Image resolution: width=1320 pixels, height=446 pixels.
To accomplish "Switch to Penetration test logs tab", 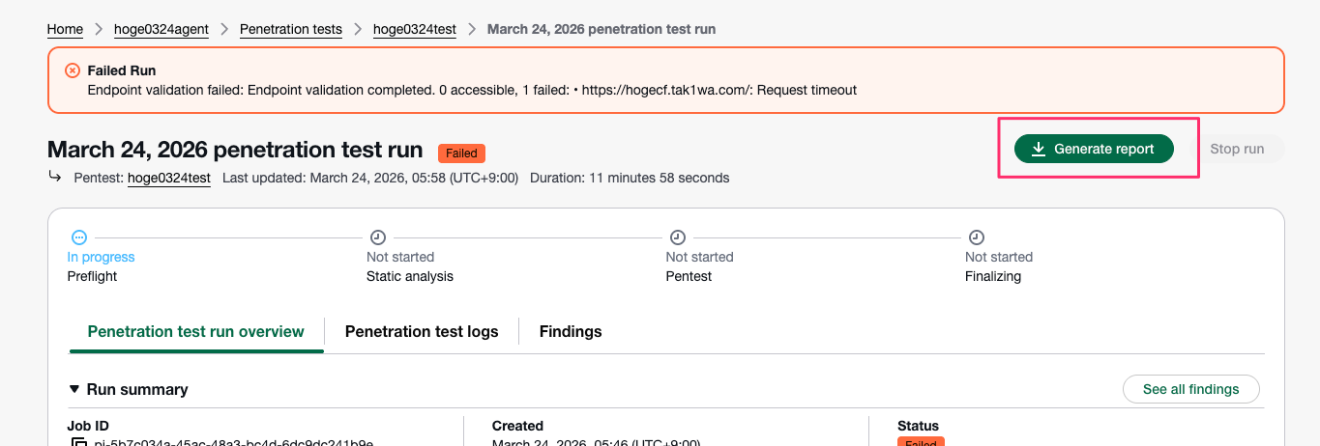I will coord(422,331).
